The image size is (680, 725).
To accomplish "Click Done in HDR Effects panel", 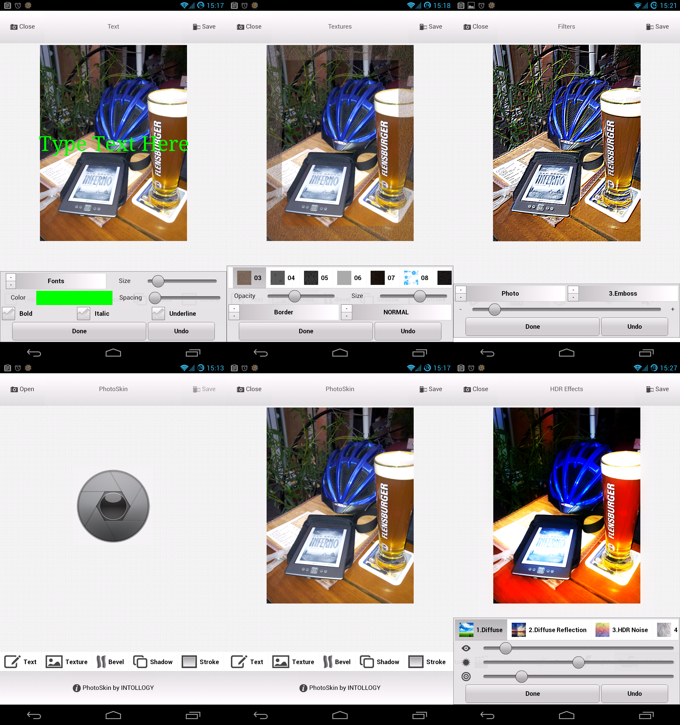I will coord(532,694).
